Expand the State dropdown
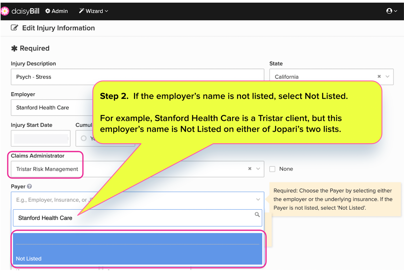404x272 pixels. (387, 77)
